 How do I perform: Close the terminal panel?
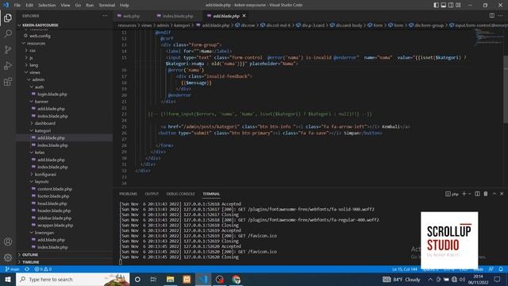(502, 194)
